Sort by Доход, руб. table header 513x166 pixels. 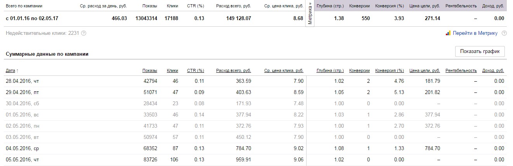click(493, 70)
